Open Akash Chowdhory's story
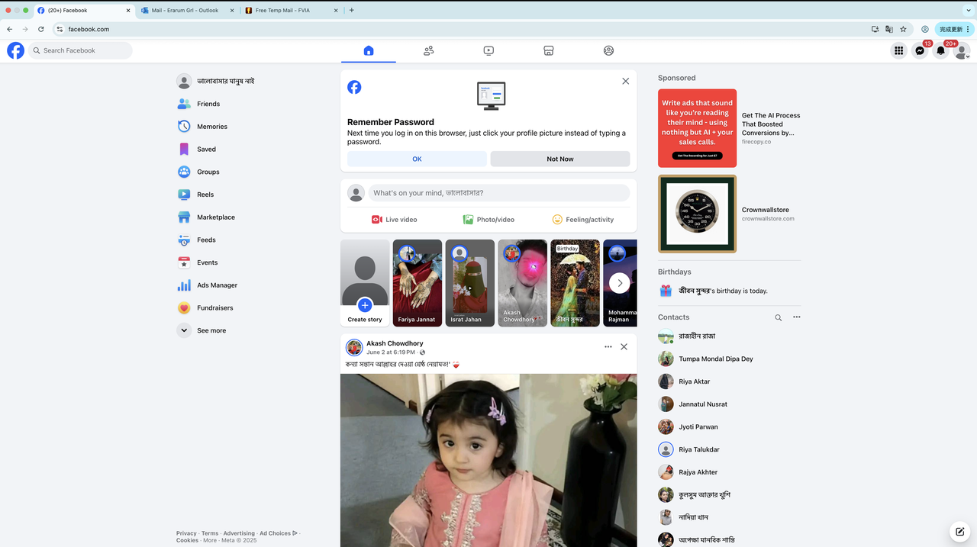The width and height of the screenshot is (977, 547). pyautogui.click(x=523, y=283)
